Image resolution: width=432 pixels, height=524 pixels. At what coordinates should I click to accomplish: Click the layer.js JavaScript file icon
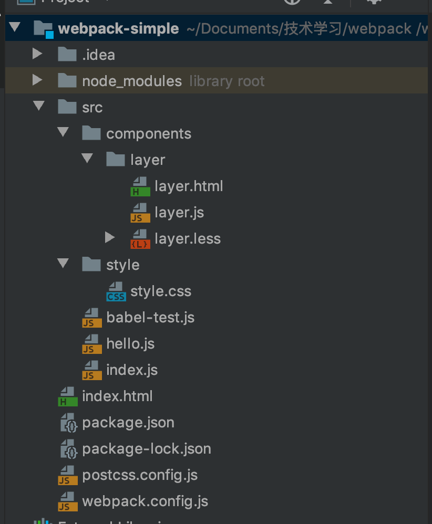(x=140, y=213)
